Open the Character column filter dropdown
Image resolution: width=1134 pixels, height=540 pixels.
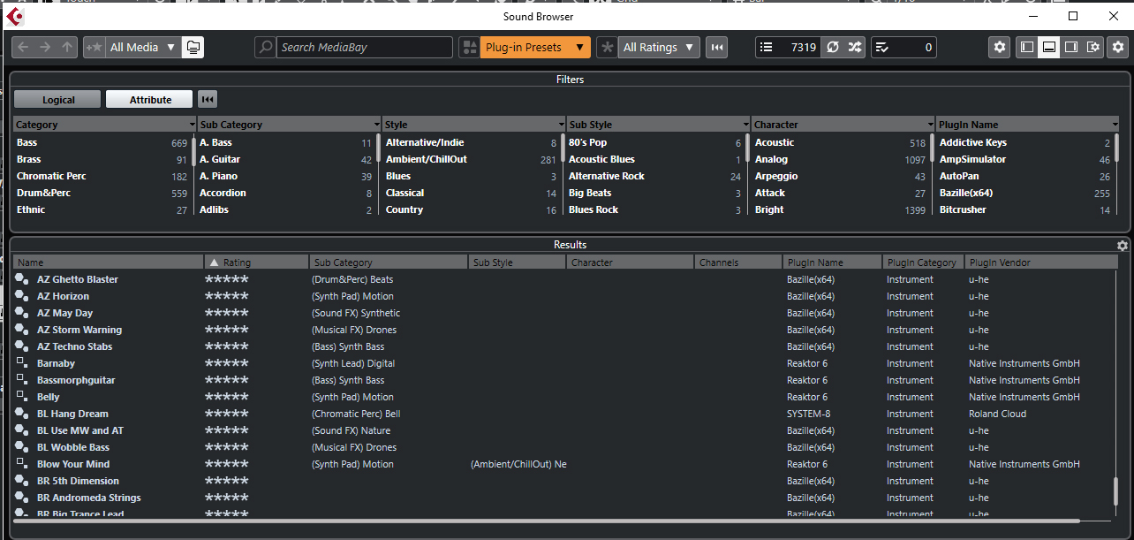point(931,125)
